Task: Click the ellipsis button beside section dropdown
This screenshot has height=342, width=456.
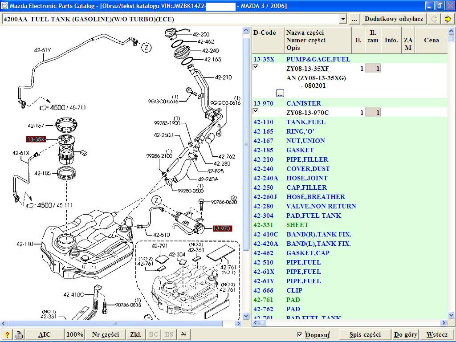Action: 354,19
